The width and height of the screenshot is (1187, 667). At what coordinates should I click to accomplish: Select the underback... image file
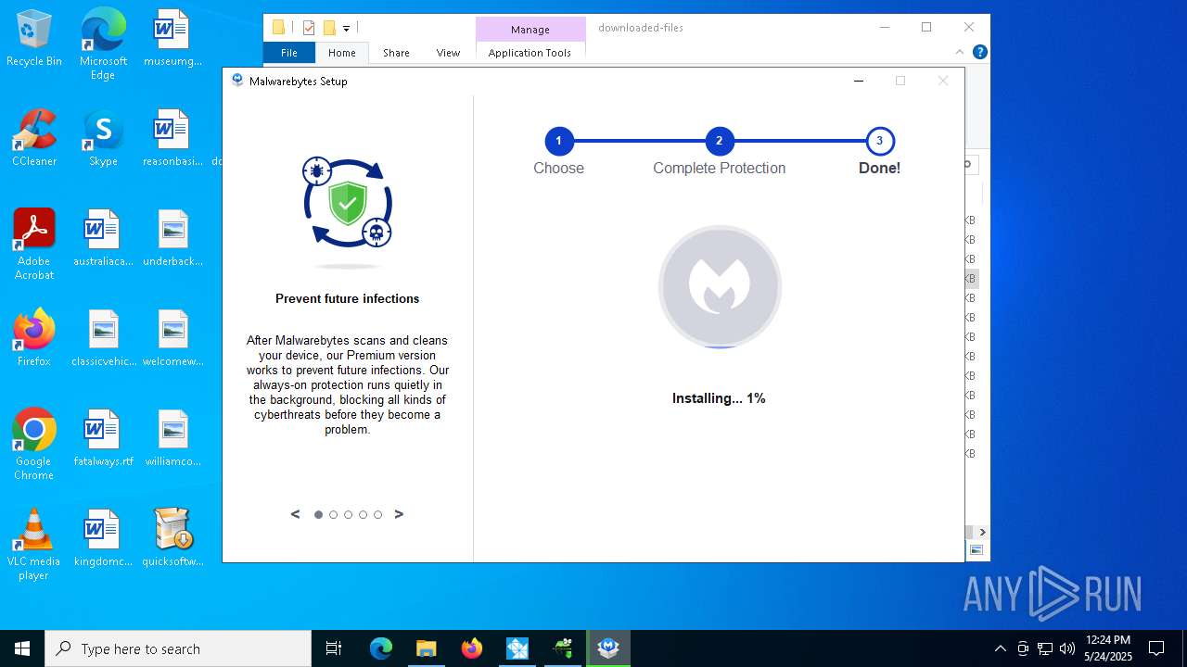pyautogui.click(x=172, y=239)
